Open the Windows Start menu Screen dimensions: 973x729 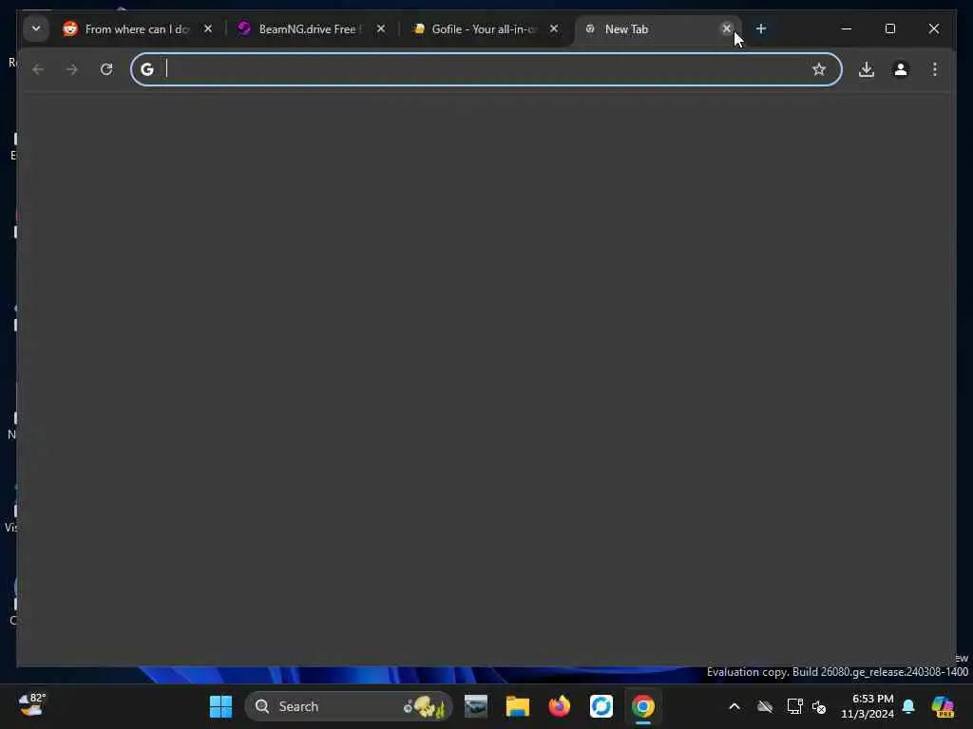(x=220, y=706)
